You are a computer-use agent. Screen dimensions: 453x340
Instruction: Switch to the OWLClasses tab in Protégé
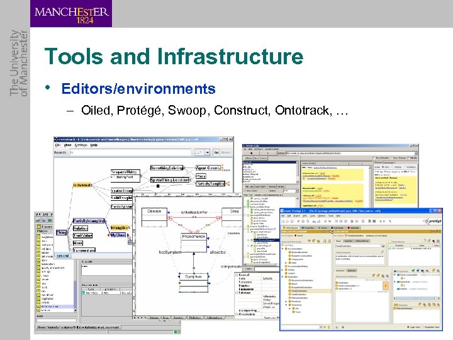pos(290,228)
